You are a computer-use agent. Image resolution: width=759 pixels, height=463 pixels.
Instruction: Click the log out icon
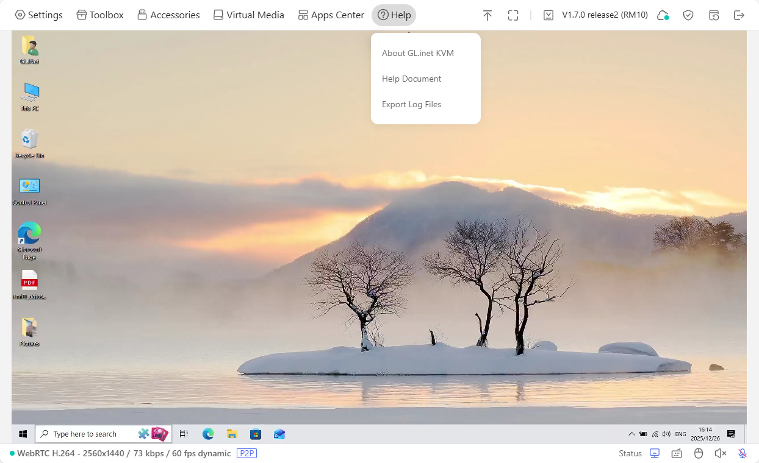pyautogui.click(x=739, y=15)
